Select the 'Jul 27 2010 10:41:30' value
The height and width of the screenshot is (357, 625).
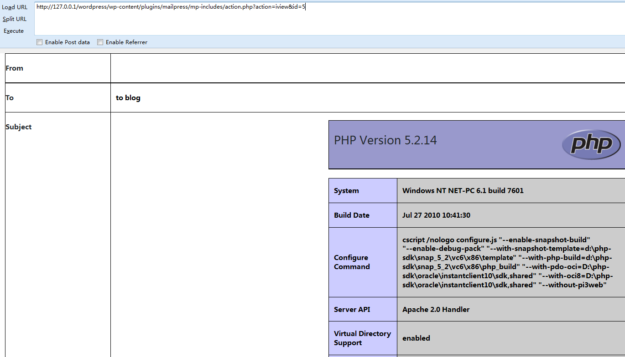click(x=436, y=215)
